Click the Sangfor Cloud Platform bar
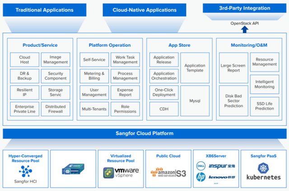Viewport: 289px width, 191px height. 144,134
